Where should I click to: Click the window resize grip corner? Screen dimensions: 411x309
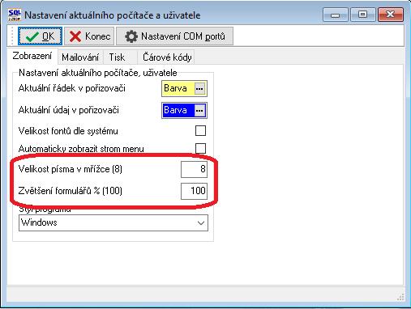tap(400, 297)
